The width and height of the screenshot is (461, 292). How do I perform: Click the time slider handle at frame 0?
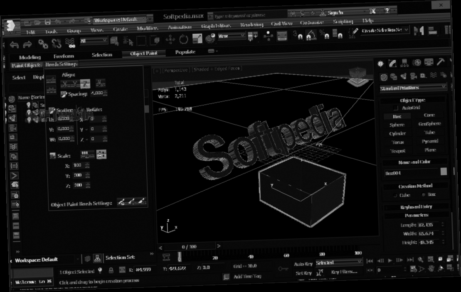pyautogui.click(x=179, y=257)
